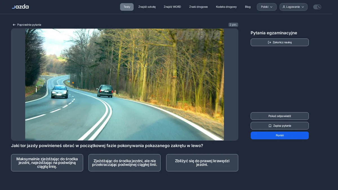Screen dimensions: 338x190
Task: Click the Jazda logo
Action: [x=20, y=7]
